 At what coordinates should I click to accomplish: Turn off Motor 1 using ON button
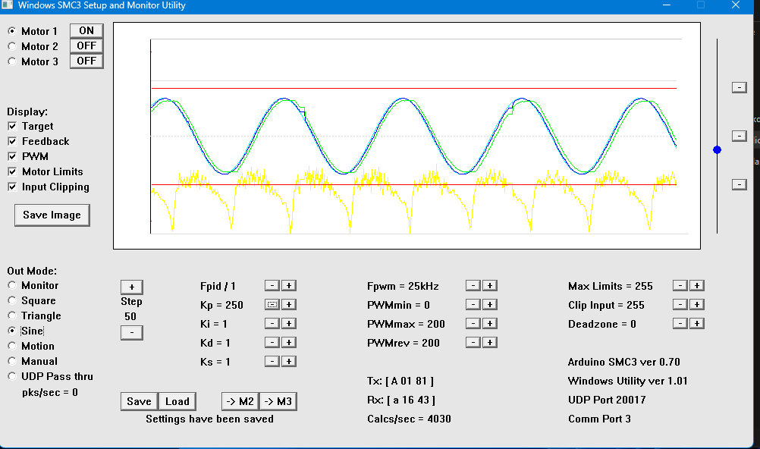coord(86,31)
